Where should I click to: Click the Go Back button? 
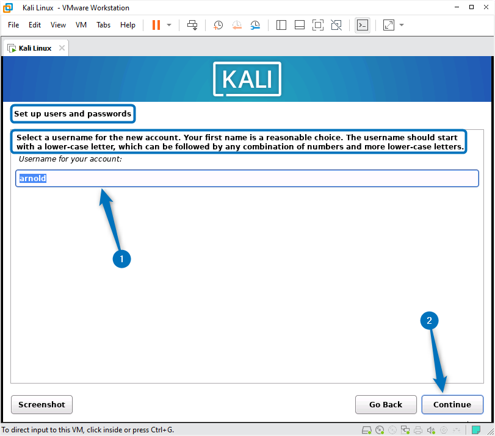point(386,404)
